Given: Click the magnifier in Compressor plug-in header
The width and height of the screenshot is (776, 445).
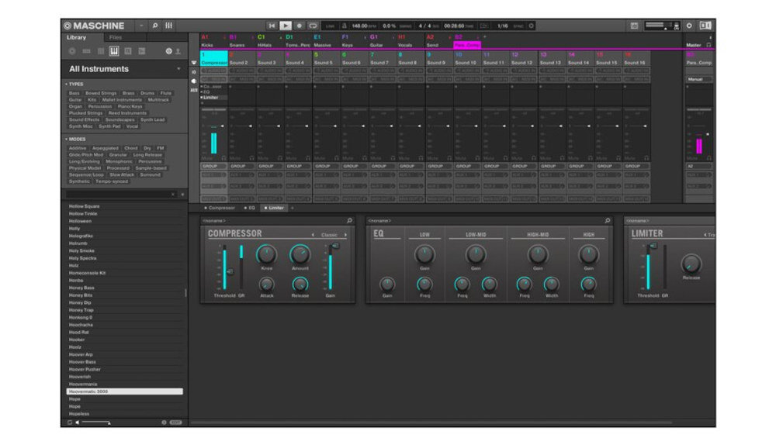Looking at the screenshot, I should (x=349, y=220).
